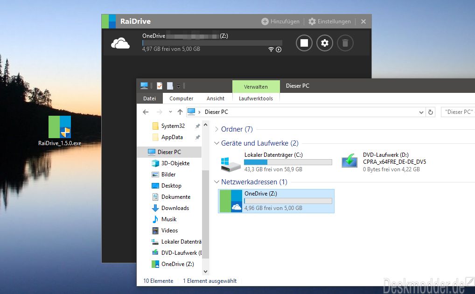The width and height of the screenshot is (475, 294).
Task: Open Downloads in navigation pane
Action: 170,208
